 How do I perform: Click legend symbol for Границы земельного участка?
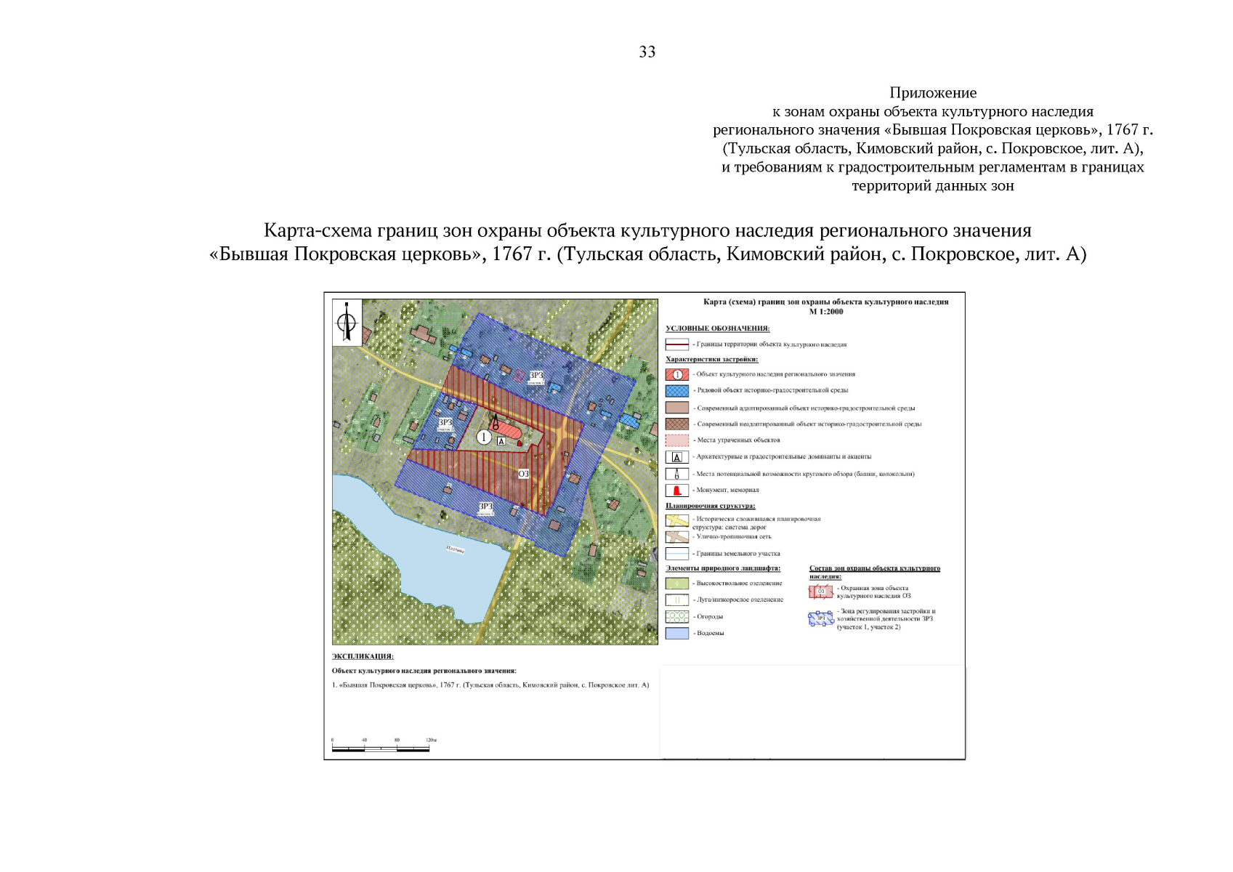pos(677,554)
